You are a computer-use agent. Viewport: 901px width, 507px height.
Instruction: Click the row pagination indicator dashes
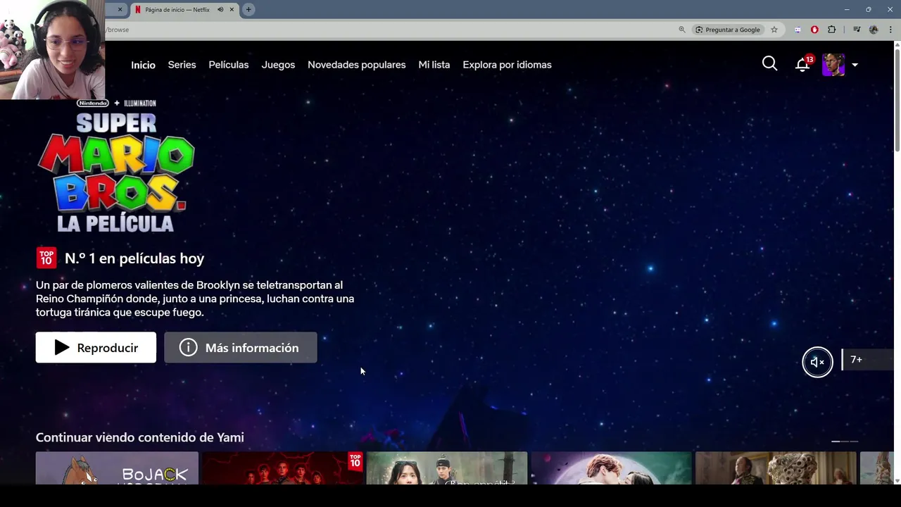(845, 442)
